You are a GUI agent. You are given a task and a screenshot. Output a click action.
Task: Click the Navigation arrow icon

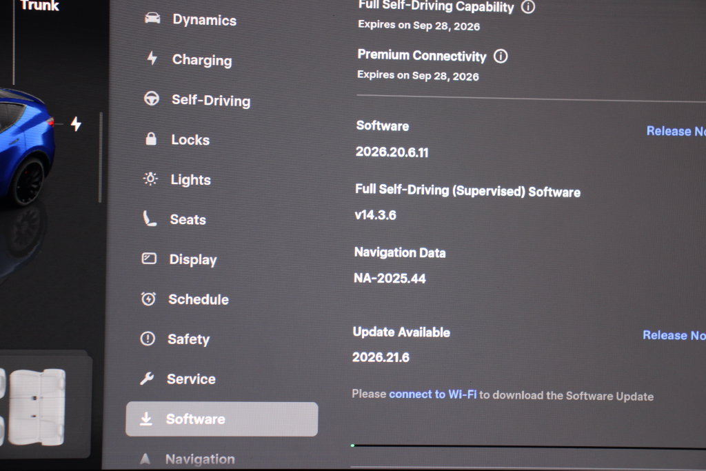[145, 459]
